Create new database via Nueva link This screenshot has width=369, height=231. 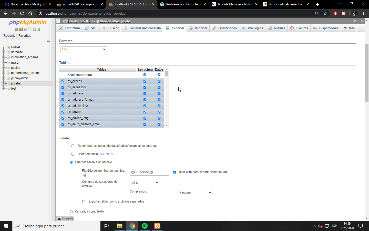15,47
